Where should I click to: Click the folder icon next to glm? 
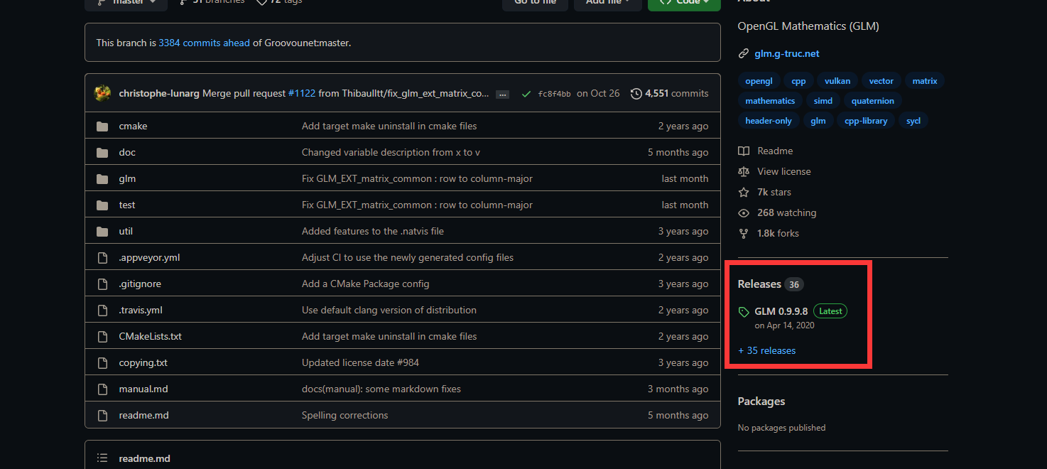[102, 178]
